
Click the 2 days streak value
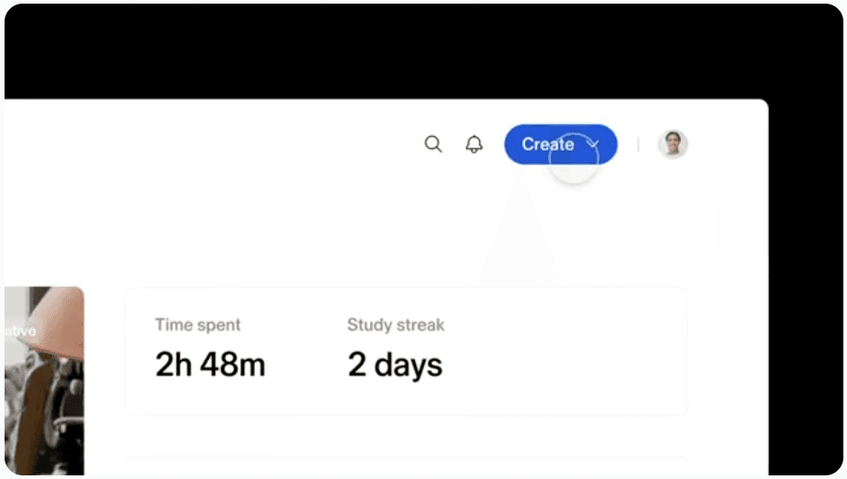pos(395,365)
